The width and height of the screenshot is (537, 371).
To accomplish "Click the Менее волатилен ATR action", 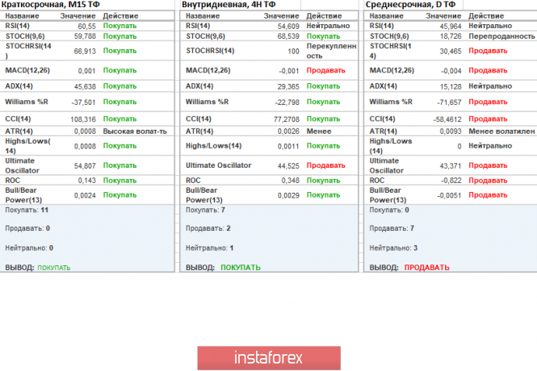I will 501,131.
